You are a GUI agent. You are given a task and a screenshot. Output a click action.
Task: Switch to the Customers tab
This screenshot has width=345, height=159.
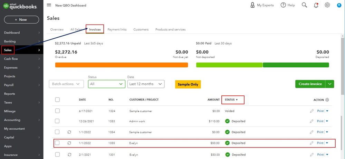pos(141,29)
